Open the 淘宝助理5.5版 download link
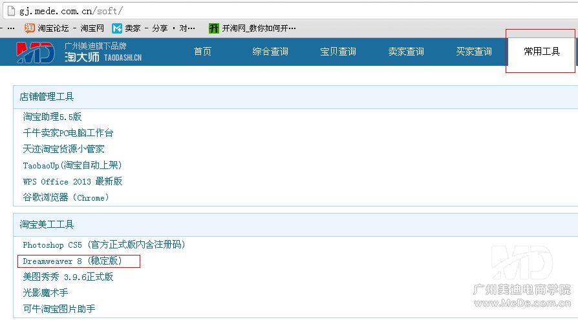 click(x=52, y=117)
